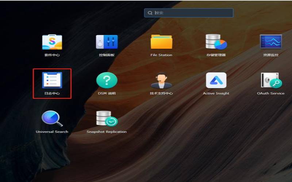Image resolution: width=292 pixels, height=182 pixels.
Task: Click the "Snapshot Replication" text label
Action: (107, 132)
